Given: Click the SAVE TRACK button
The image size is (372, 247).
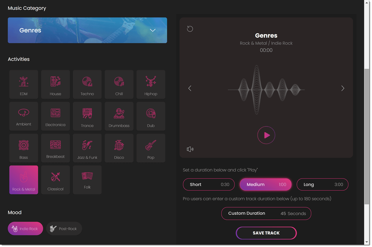Looking at the screenshot, I should [266, 233].
